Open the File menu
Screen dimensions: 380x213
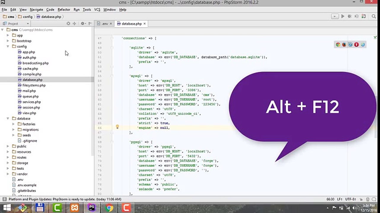(4, 9)
